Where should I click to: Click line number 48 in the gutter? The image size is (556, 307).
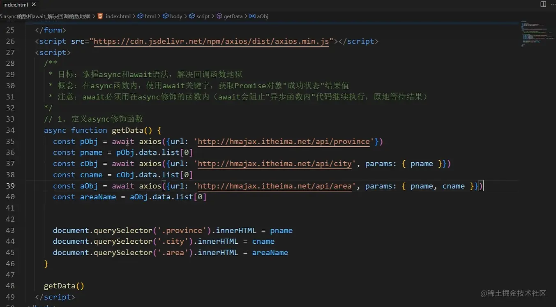click(10, 286)
